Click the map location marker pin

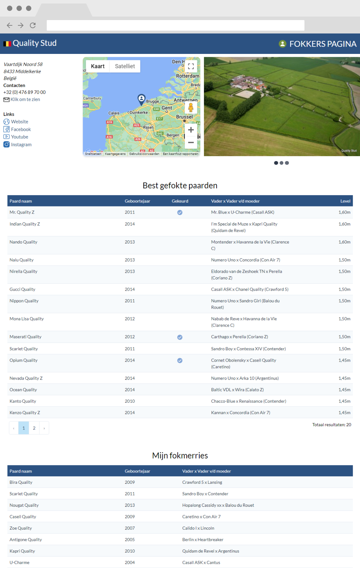(141, 99)
